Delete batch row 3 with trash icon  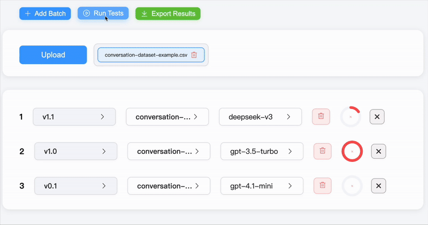323,186
